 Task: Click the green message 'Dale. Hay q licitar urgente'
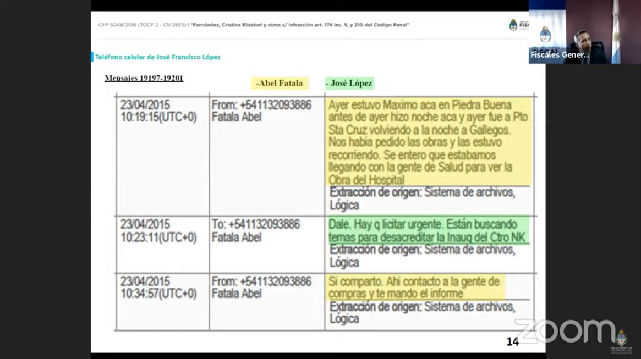428,231
